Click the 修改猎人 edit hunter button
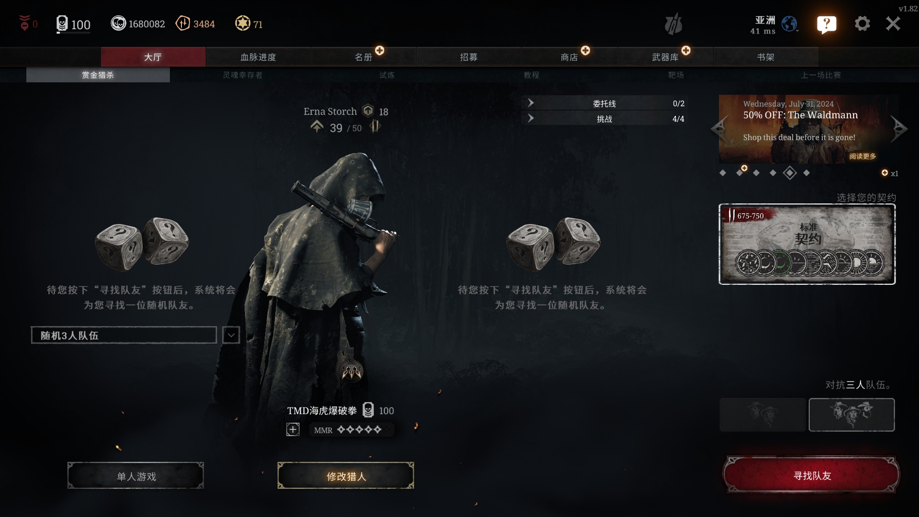This screenshot has height=517, width=919. click(346, 476)
